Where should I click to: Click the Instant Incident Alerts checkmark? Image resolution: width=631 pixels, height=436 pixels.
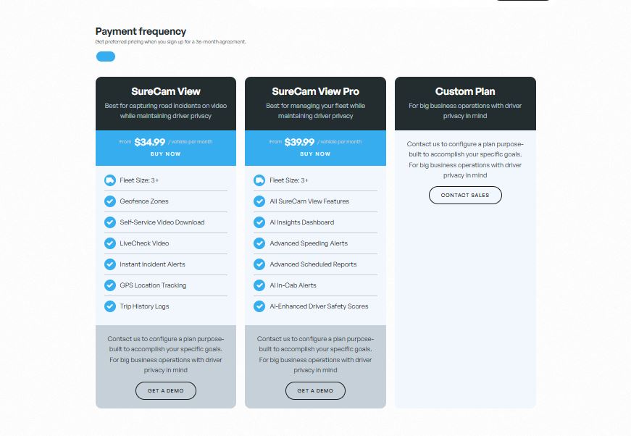click(x=110, y=264)
